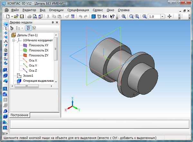
Task: Click the Open file folder icon
Action: [16, 16]
